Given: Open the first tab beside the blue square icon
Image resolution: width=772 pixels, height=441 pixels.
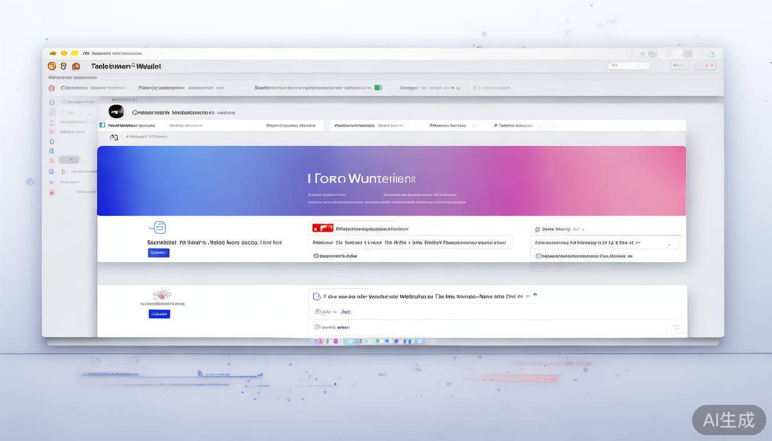Looking at the screenshot, I should pyautogui.click(x=132, y=125).
